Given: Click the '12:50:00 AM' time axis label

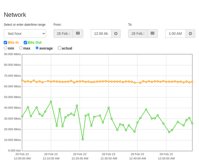Looking at the screenshot, I should pyautogui.click(x=166, y=159).
